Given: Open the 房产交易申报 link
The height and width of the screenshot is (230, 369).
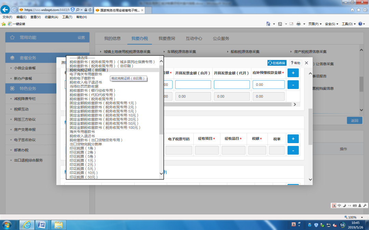Looking at the screenshot, I should pos(25,129).
